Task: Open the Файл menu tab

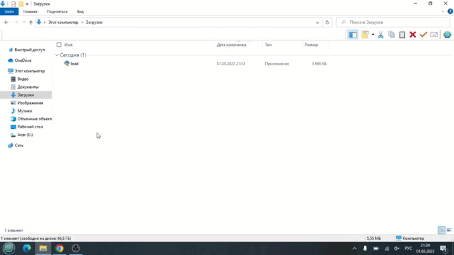Action: pyautogui.click(x=9, y=12)
